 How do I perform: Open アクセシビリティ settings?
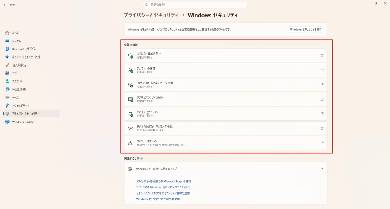coord(32,106)
